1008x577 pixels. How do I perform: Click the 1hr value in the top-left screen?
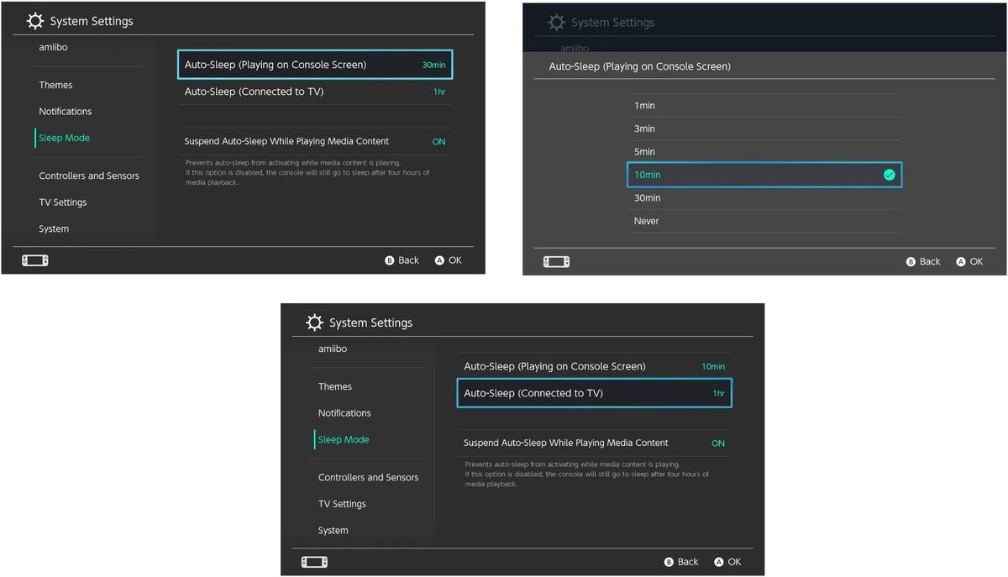(439, 92)
